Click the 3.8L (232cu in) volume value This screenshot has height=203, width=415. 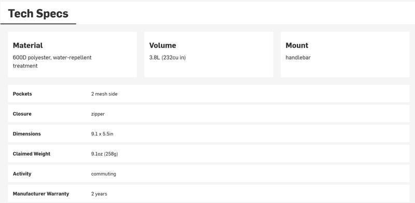coord(168,58)
